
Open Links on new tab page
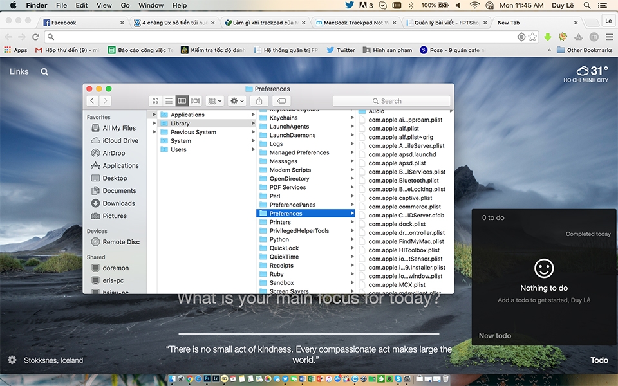click(x=19, y=71)
